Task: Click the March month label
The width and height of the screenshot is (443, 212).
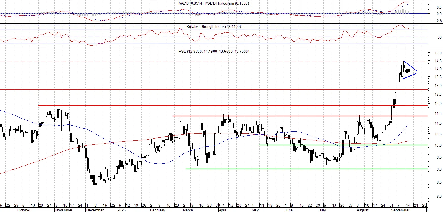Action: click(x=188, y=210)
